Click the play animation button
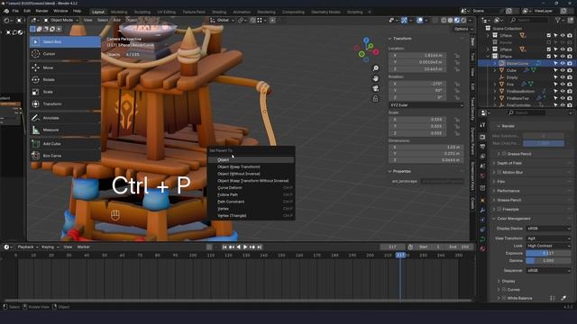This screenshot has width=577, height=324. 245,247
